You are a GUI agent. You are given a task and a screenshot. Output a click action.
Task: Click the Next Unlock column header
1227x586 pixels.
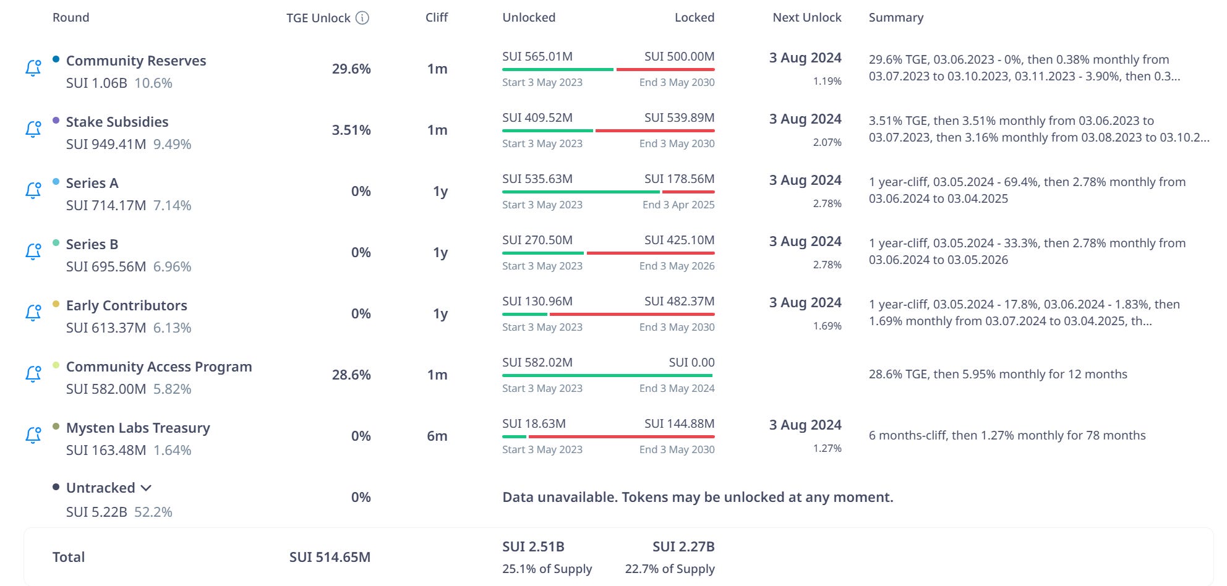(806, 17)
